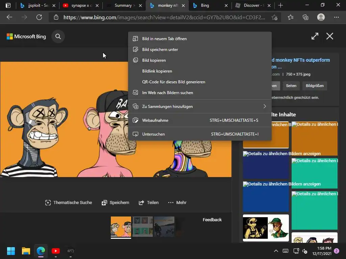This screenshot has width=346, height=259.
Task: Open the cartoon characters related image
Action: pyautogui.click(x=266, y=228)
